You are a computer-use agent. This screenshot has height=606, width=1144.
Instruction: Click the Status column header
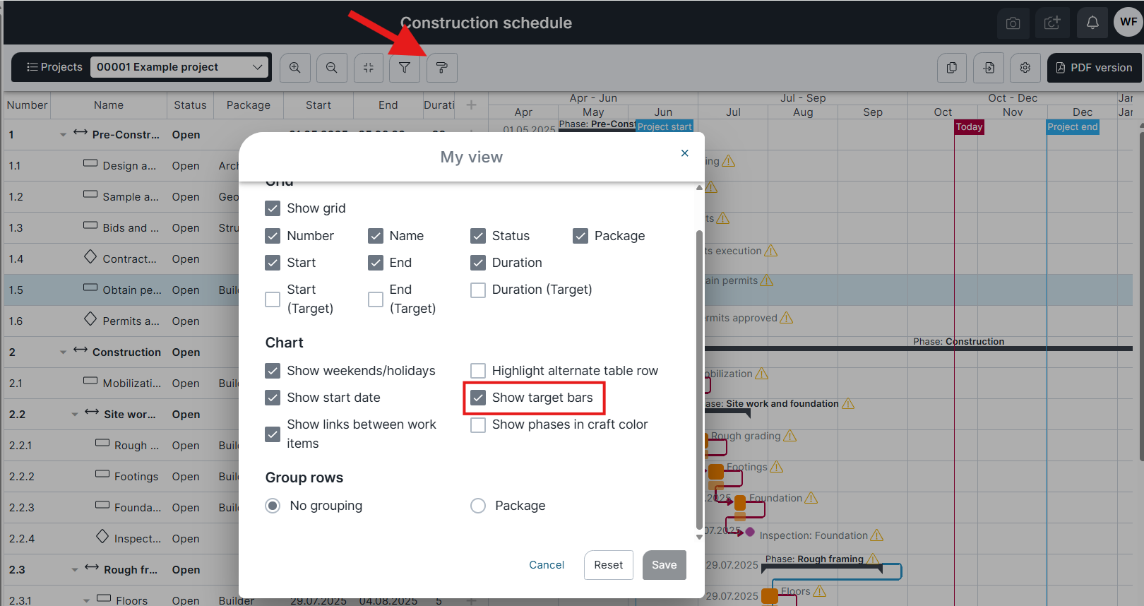(190, 105)
